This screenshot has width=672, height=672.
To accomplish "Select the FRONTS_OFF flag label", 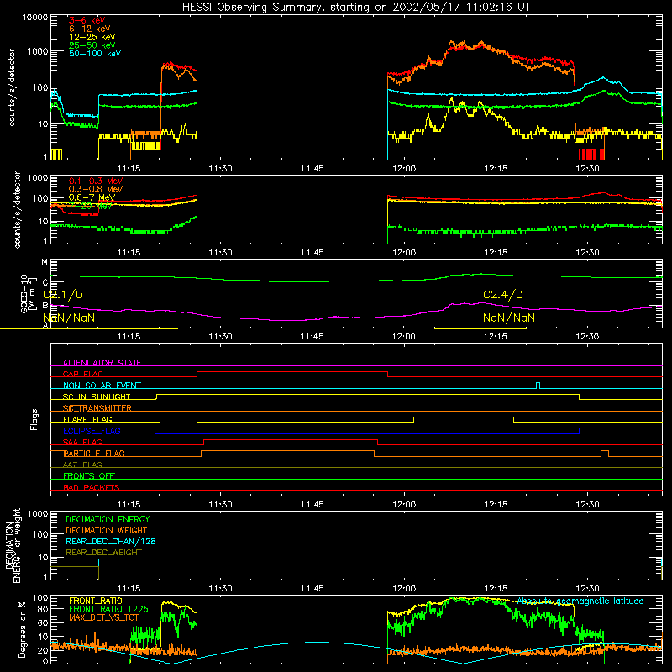I will 89,475.
